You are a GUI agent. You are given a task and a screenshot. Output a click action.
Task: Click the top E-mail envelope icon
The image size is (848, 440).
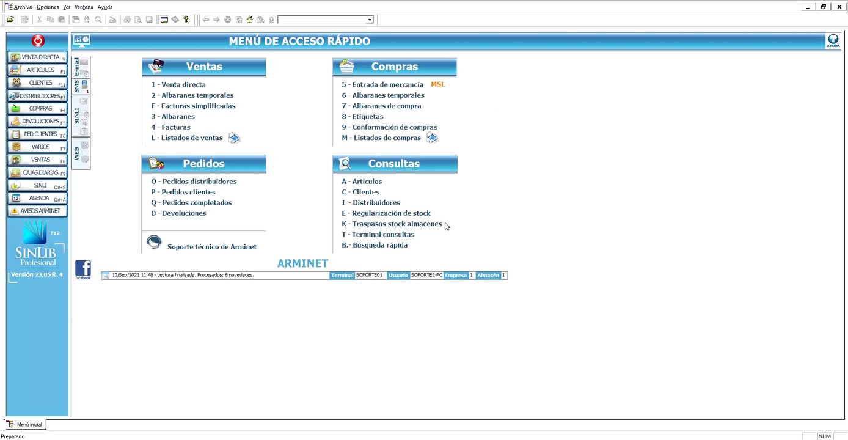click(x=84, y=62)
